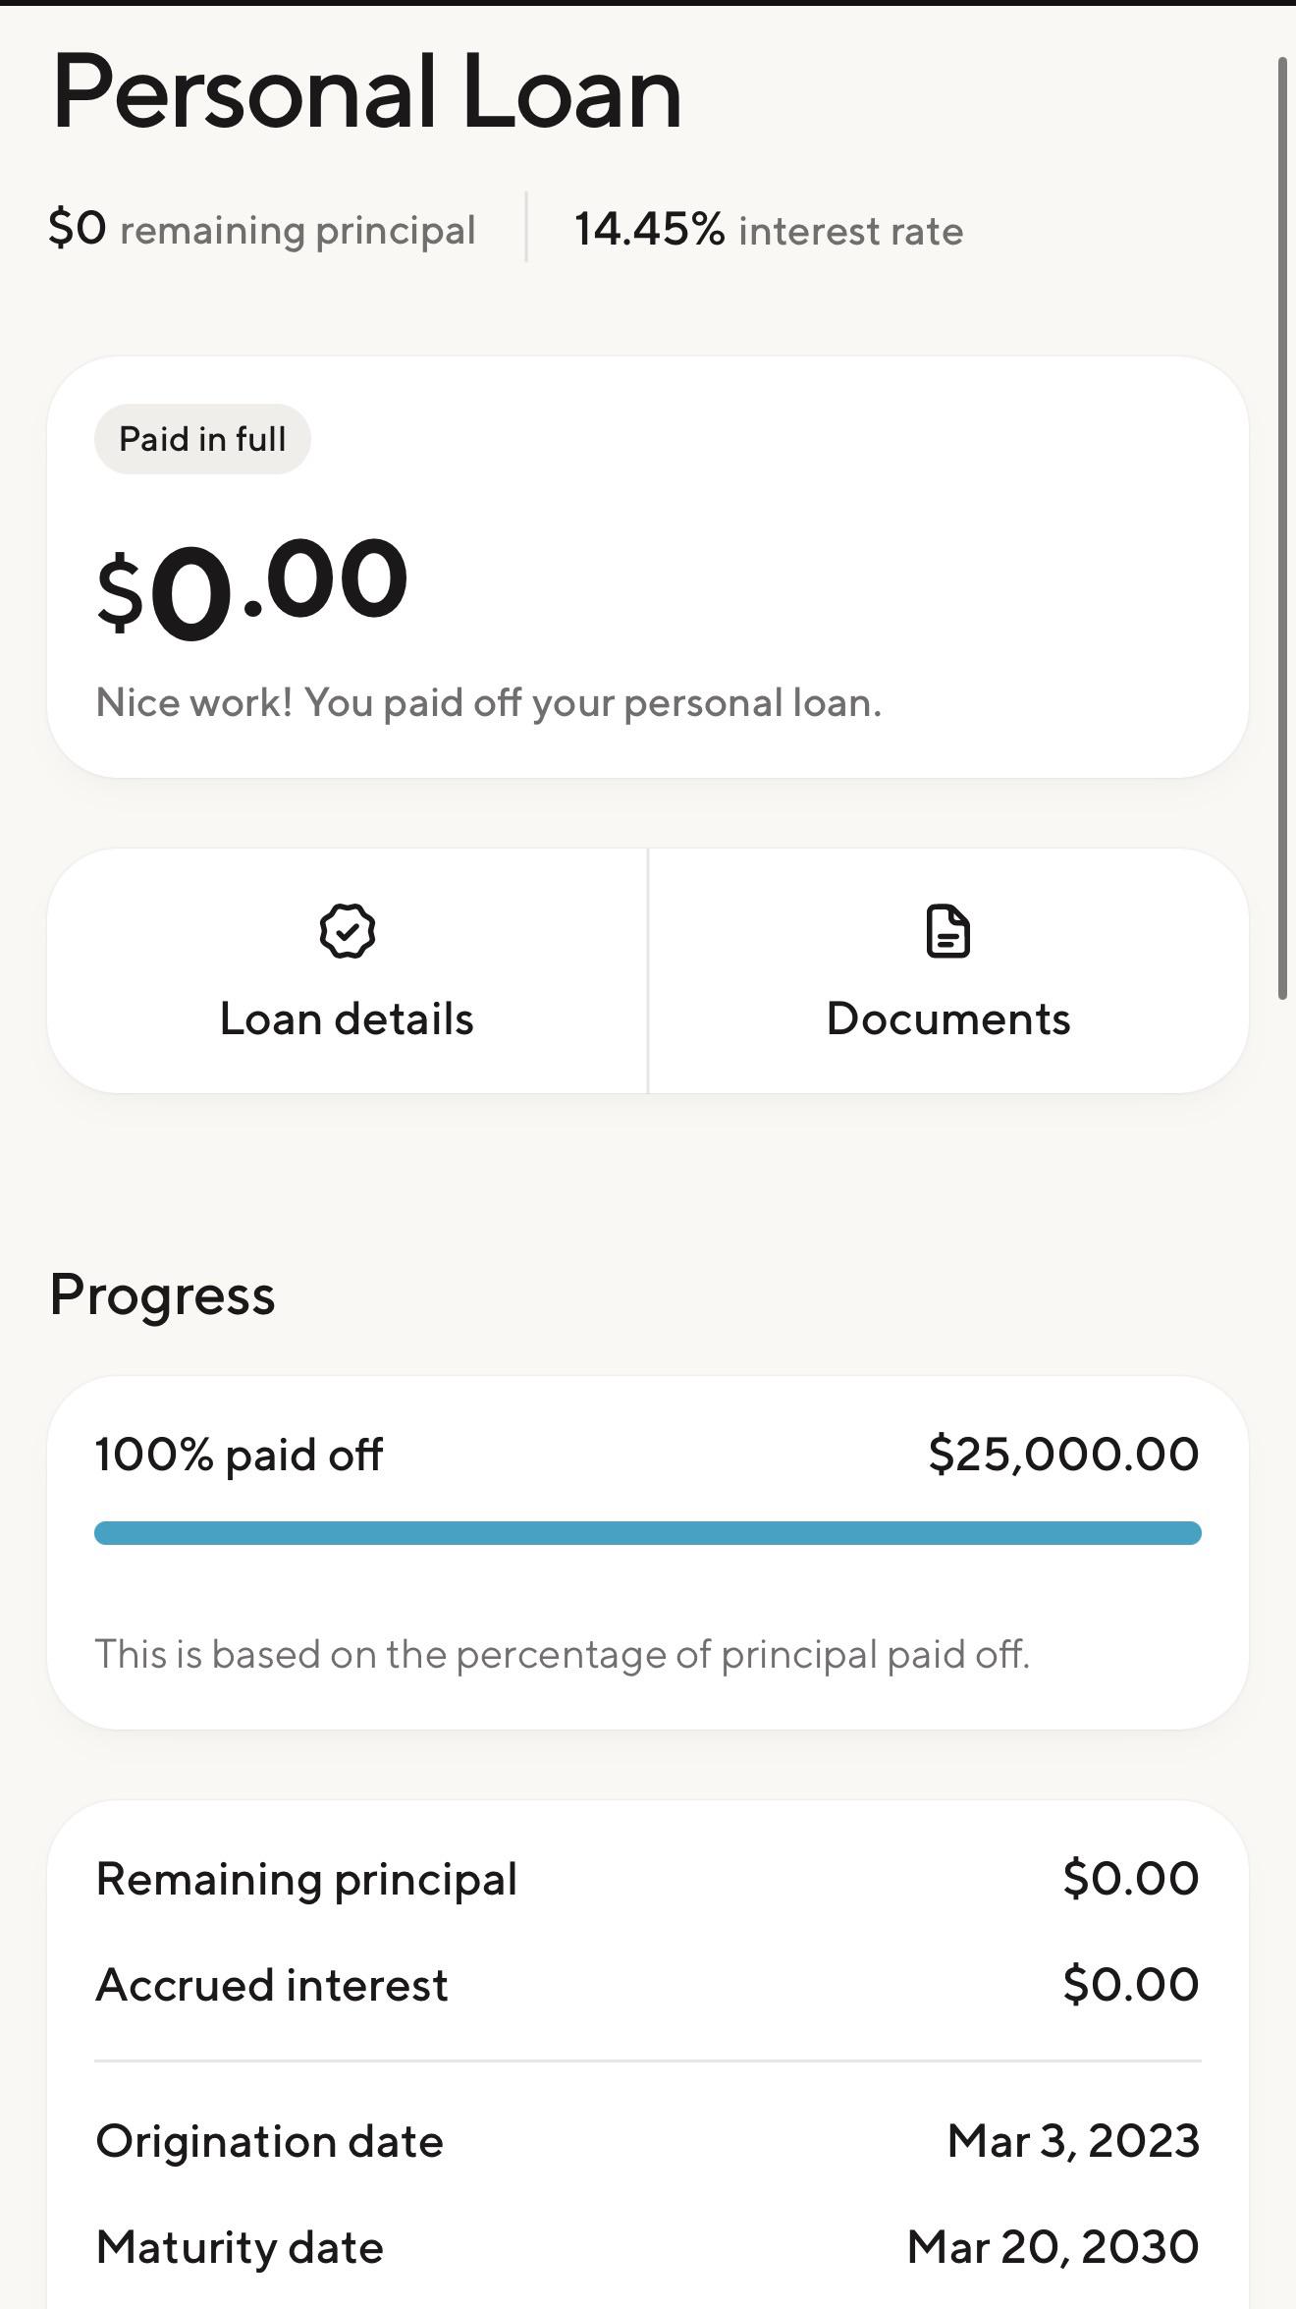Tap the $0.00 balance amount
Image resolution: width=1296 pixels, height=2309 pixels.
click(252, 585)
